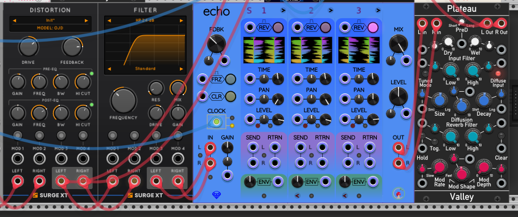Disable tap 3 REV reverse button
This screenshot has width=518, height=217.
coord(373,27)
